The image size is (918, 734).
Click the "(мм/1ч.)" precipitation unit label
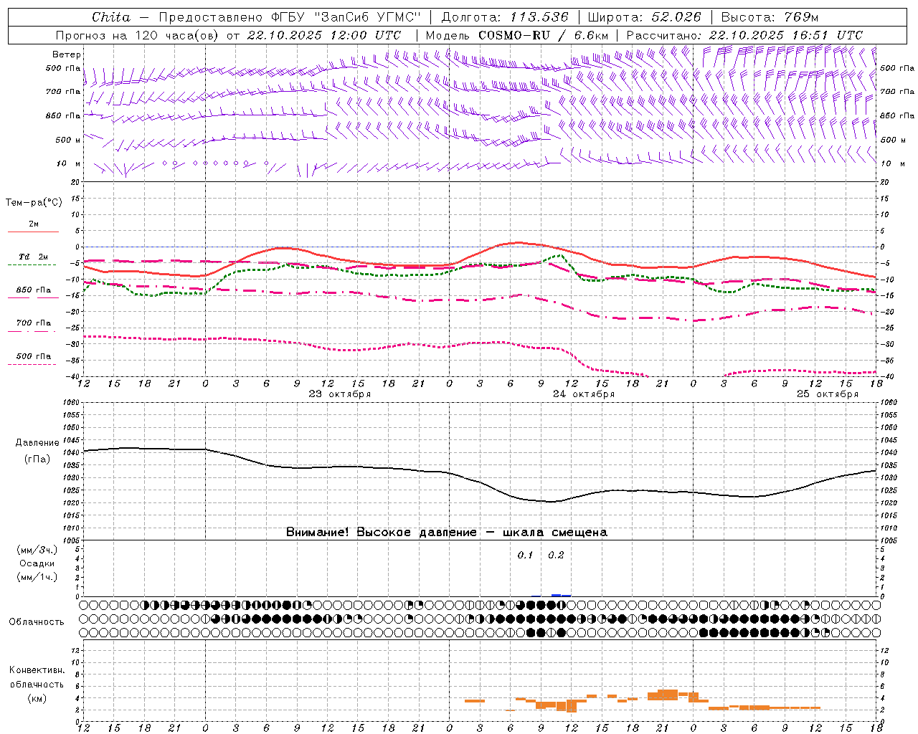tap(37, 578)
